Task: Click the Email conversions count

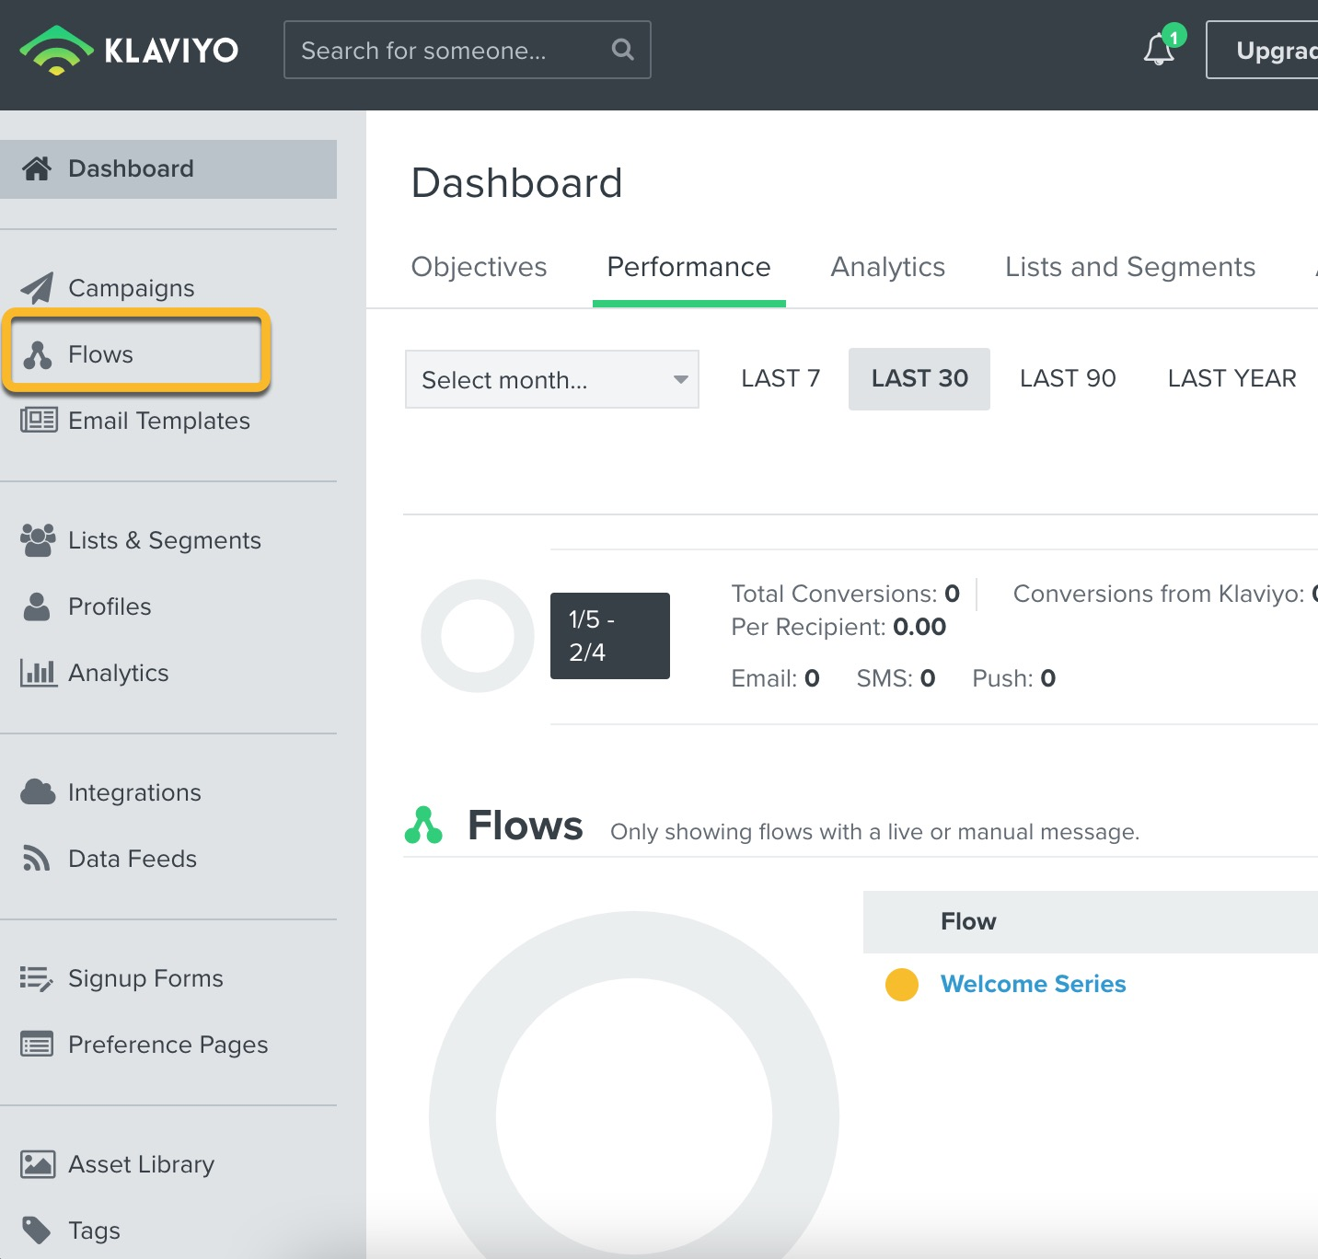Action: click(x=812, y=678)
